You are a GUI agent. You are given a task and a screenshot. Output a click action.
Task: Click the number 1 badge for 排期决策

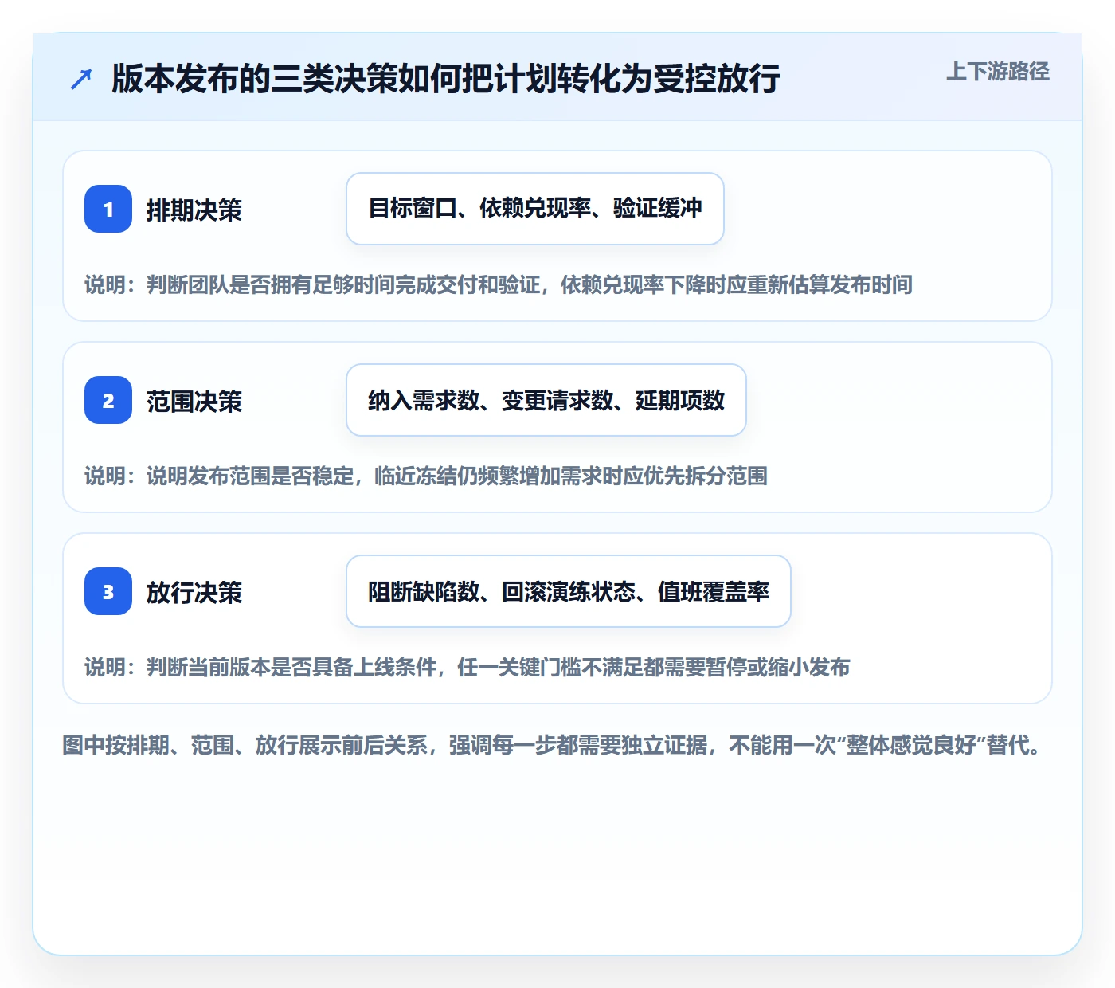[x=108, y=209]
